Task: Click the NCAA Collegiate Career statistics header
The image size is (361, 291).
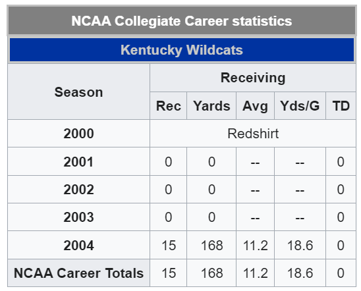Action: pyautogui.click(x=182, y=20)
